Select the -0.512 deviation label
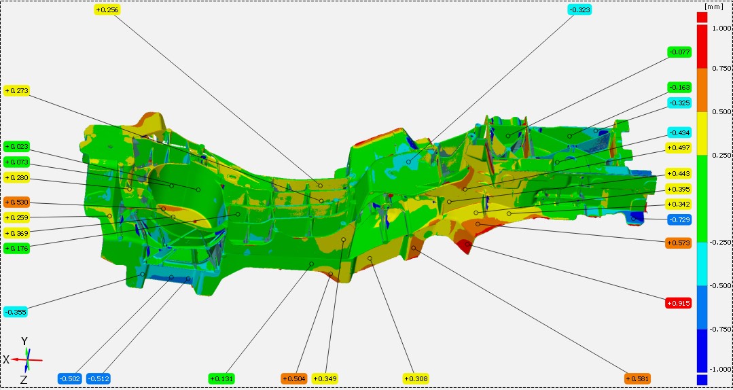733x390 pixels. (98, 378)
